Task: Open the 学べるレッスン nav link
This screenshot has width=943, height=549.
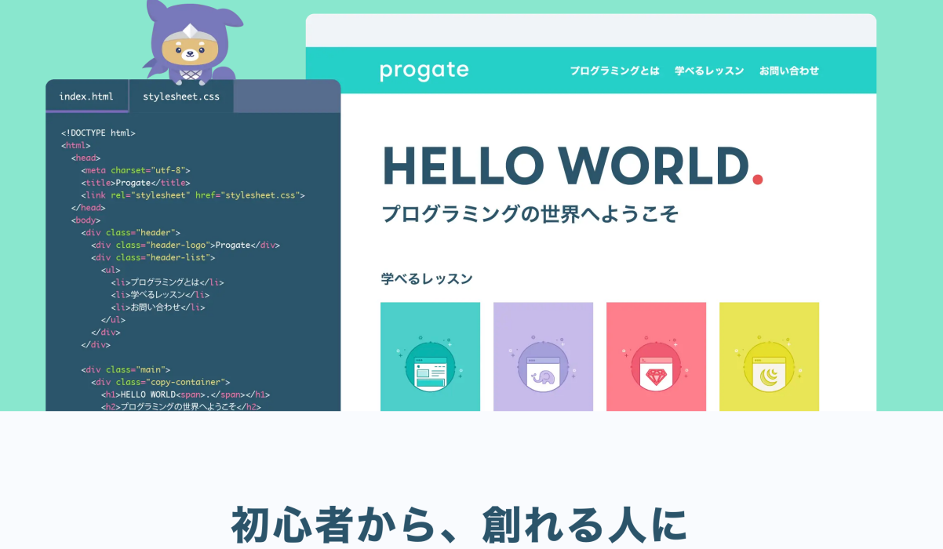Action: pyautogui.click(x=709, y=71)
